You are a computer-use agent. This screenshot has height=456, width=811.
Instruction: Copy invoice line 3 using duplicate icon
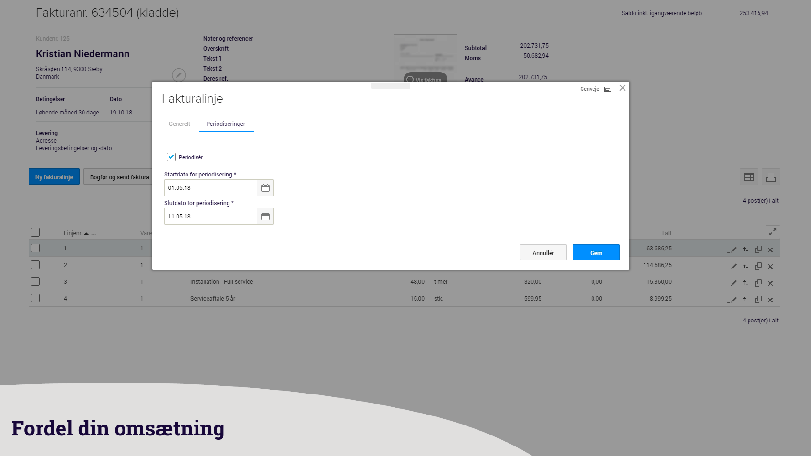[x=758, y=283]
